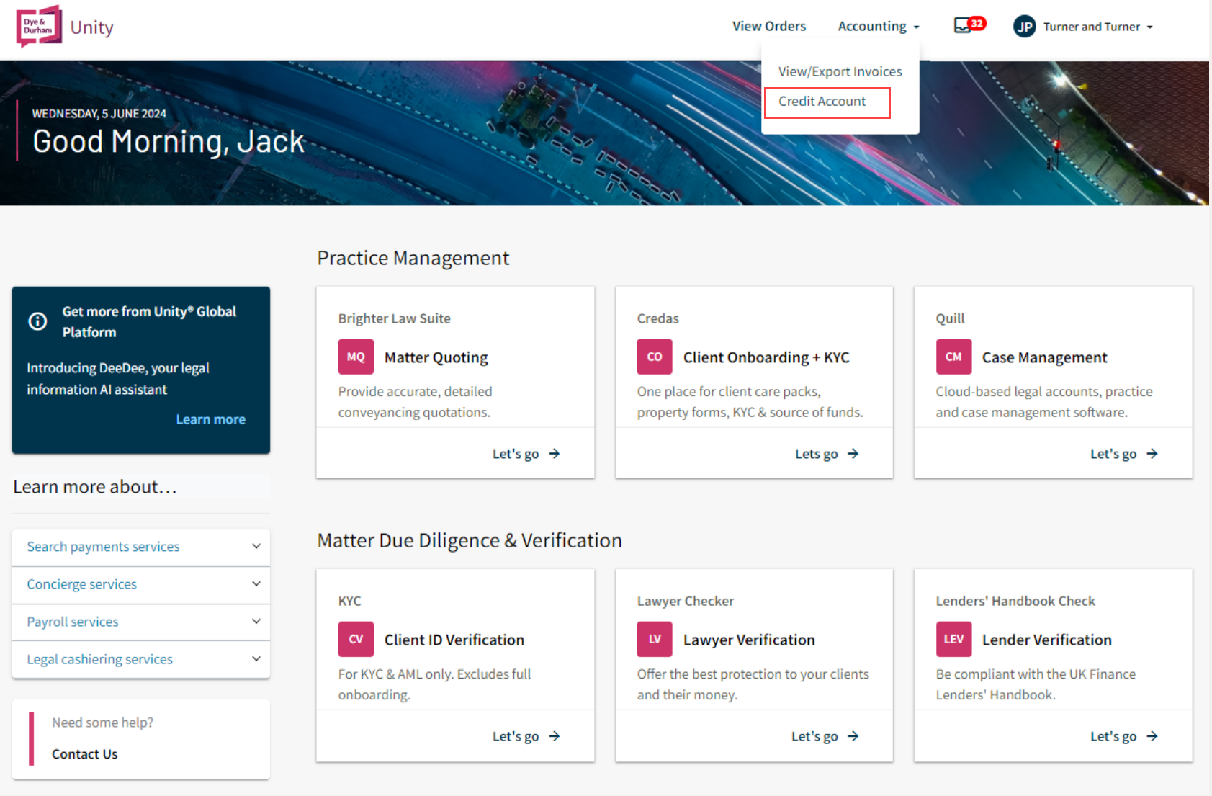This screenshot has height=796, width=1212.
Task: Click the arrow next to KYC Let's go
Action: (x=554, y=736)
